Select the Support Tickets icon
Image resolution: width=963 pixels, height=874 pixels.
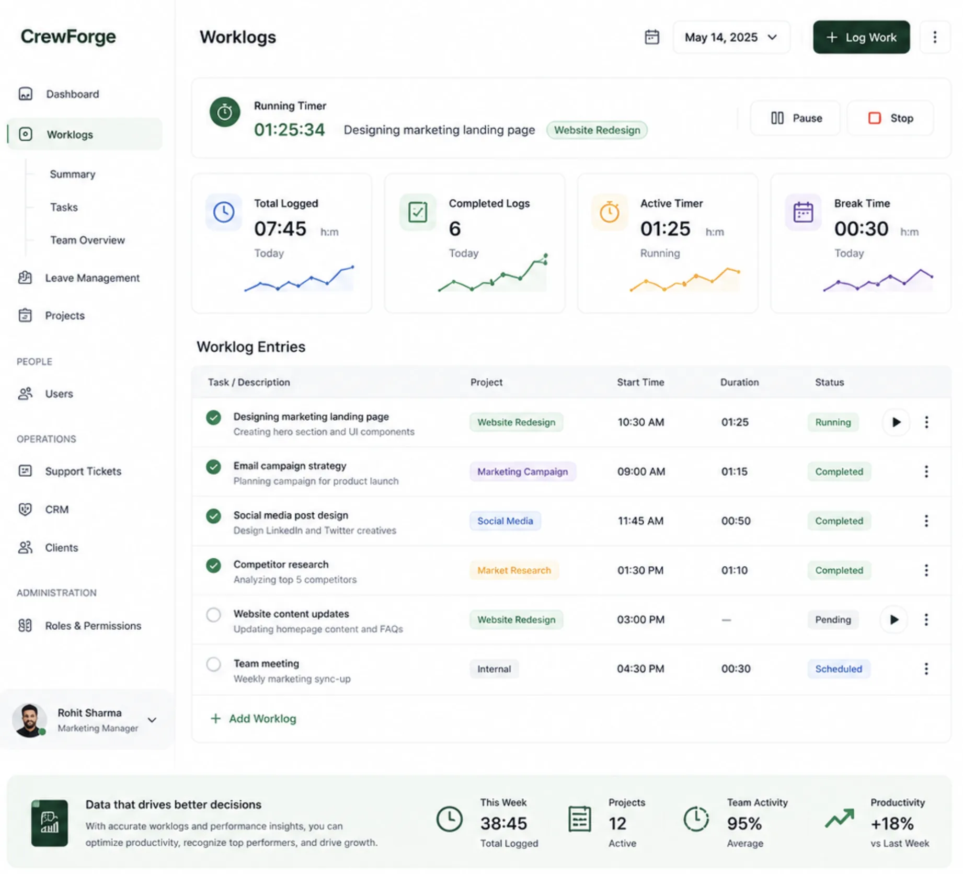click(25, 471)
